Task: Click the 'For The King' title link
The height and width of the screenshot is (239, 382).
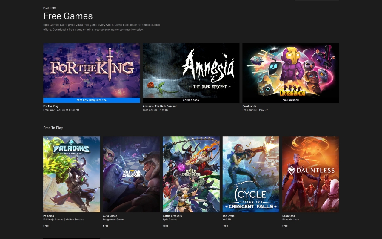Action: pos(51,106)
